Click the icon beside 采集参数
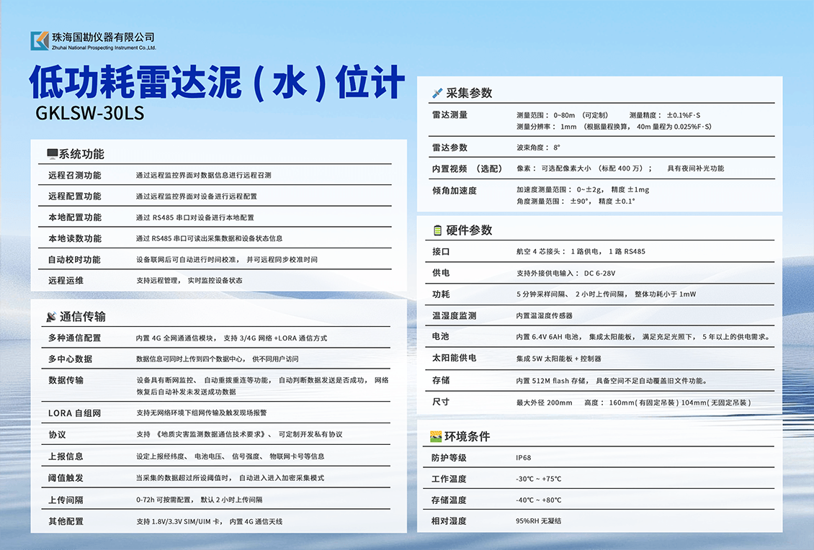This screenshot has width=814, height=550. (x=437, y=94)
